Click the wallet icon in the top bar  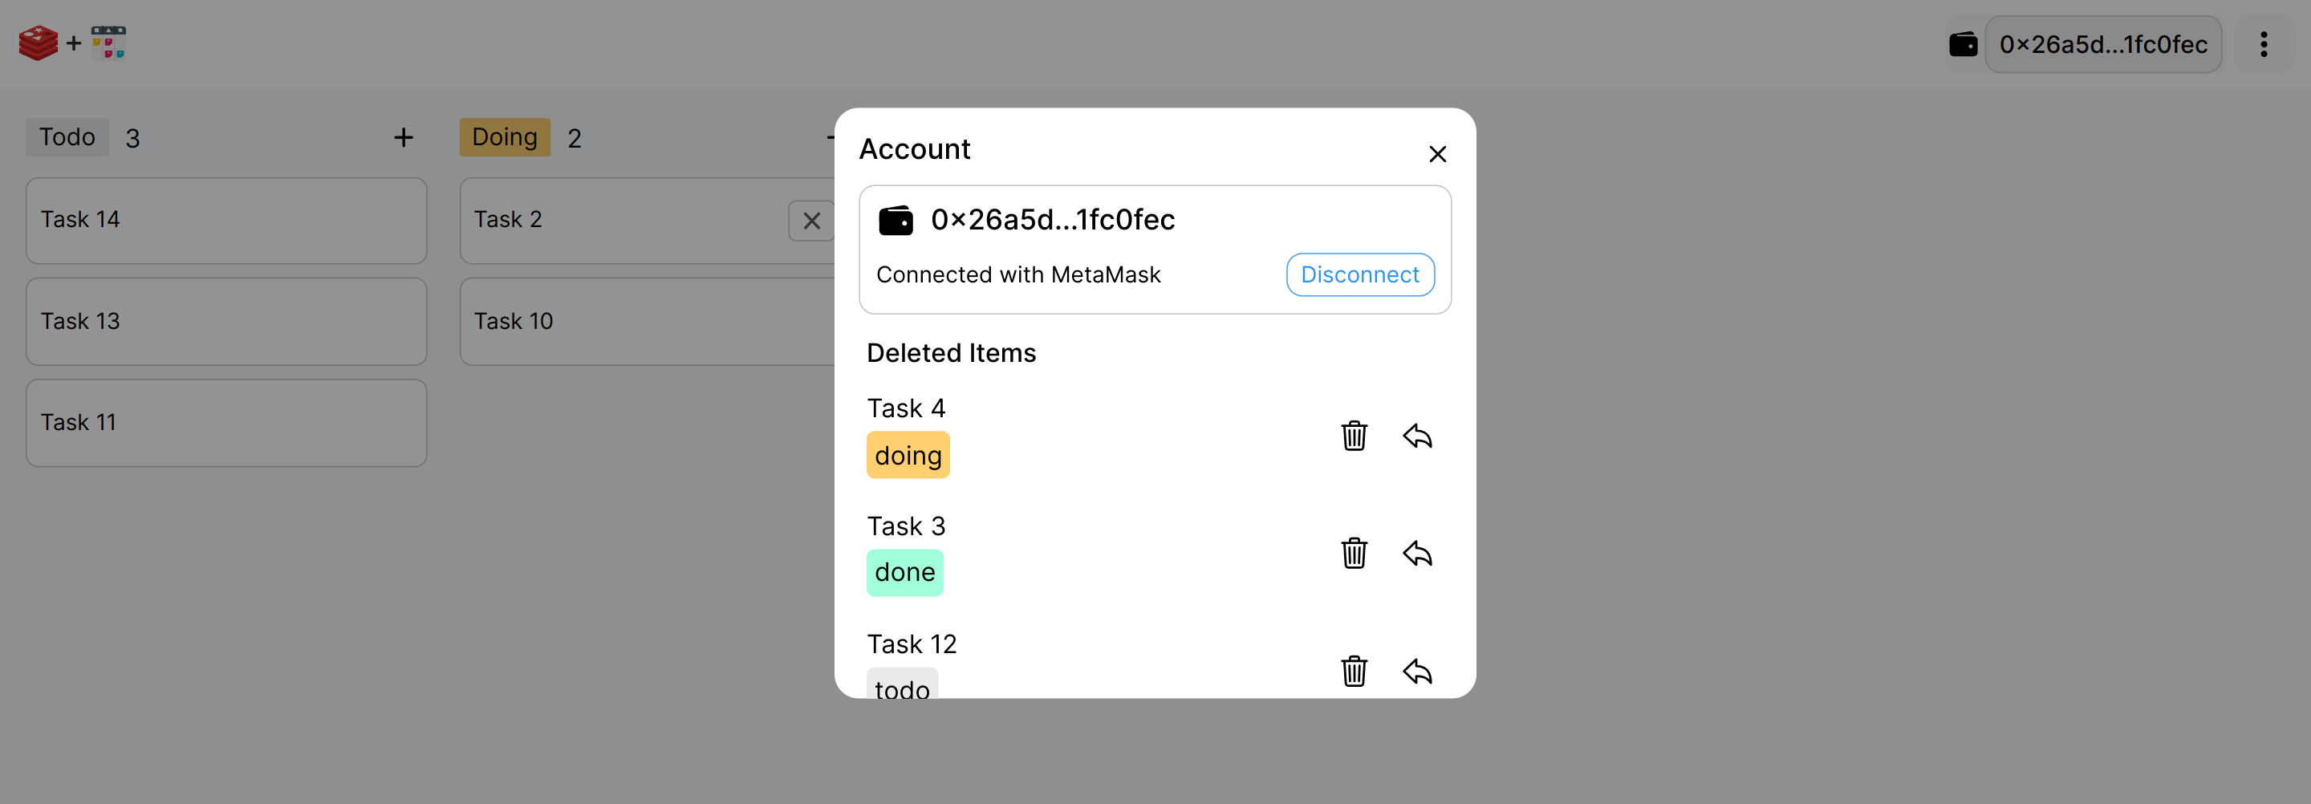[1964, 43]
